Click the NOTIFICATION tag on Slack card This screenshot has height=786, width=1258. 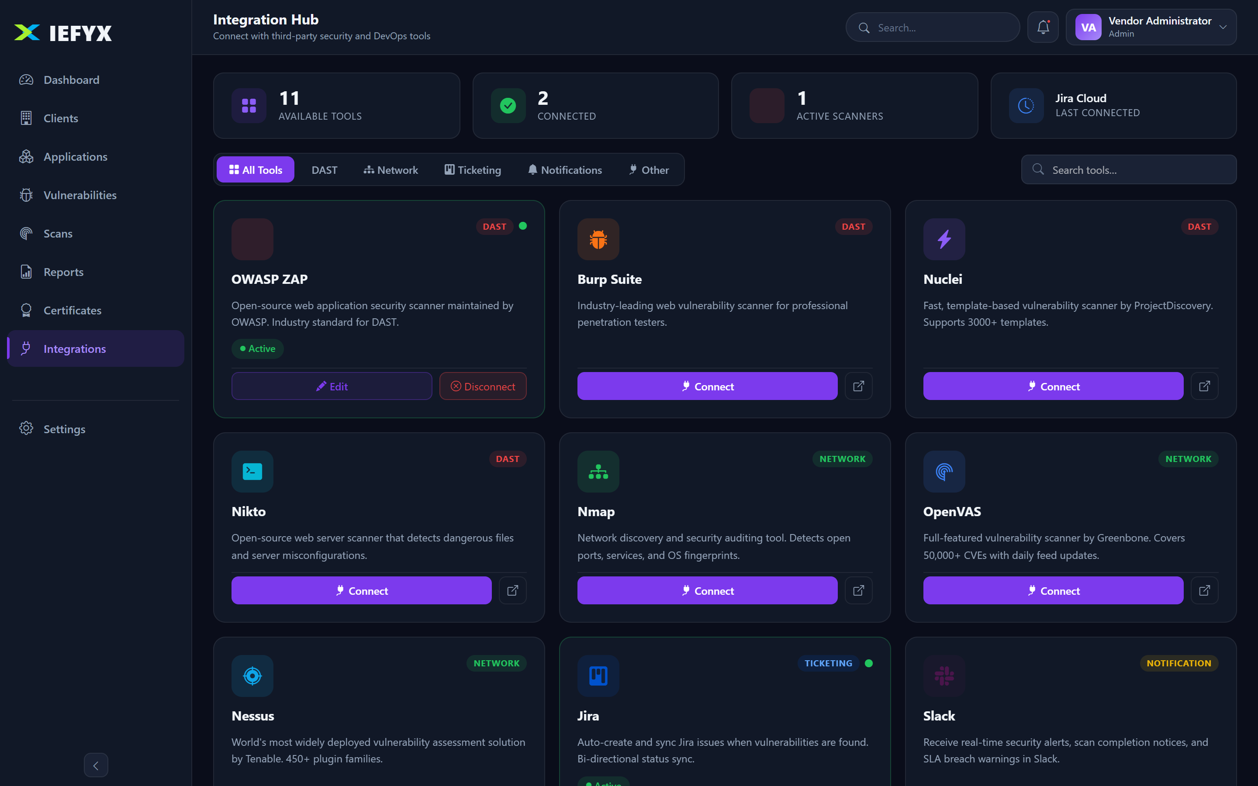click(x=1179, y=663)
